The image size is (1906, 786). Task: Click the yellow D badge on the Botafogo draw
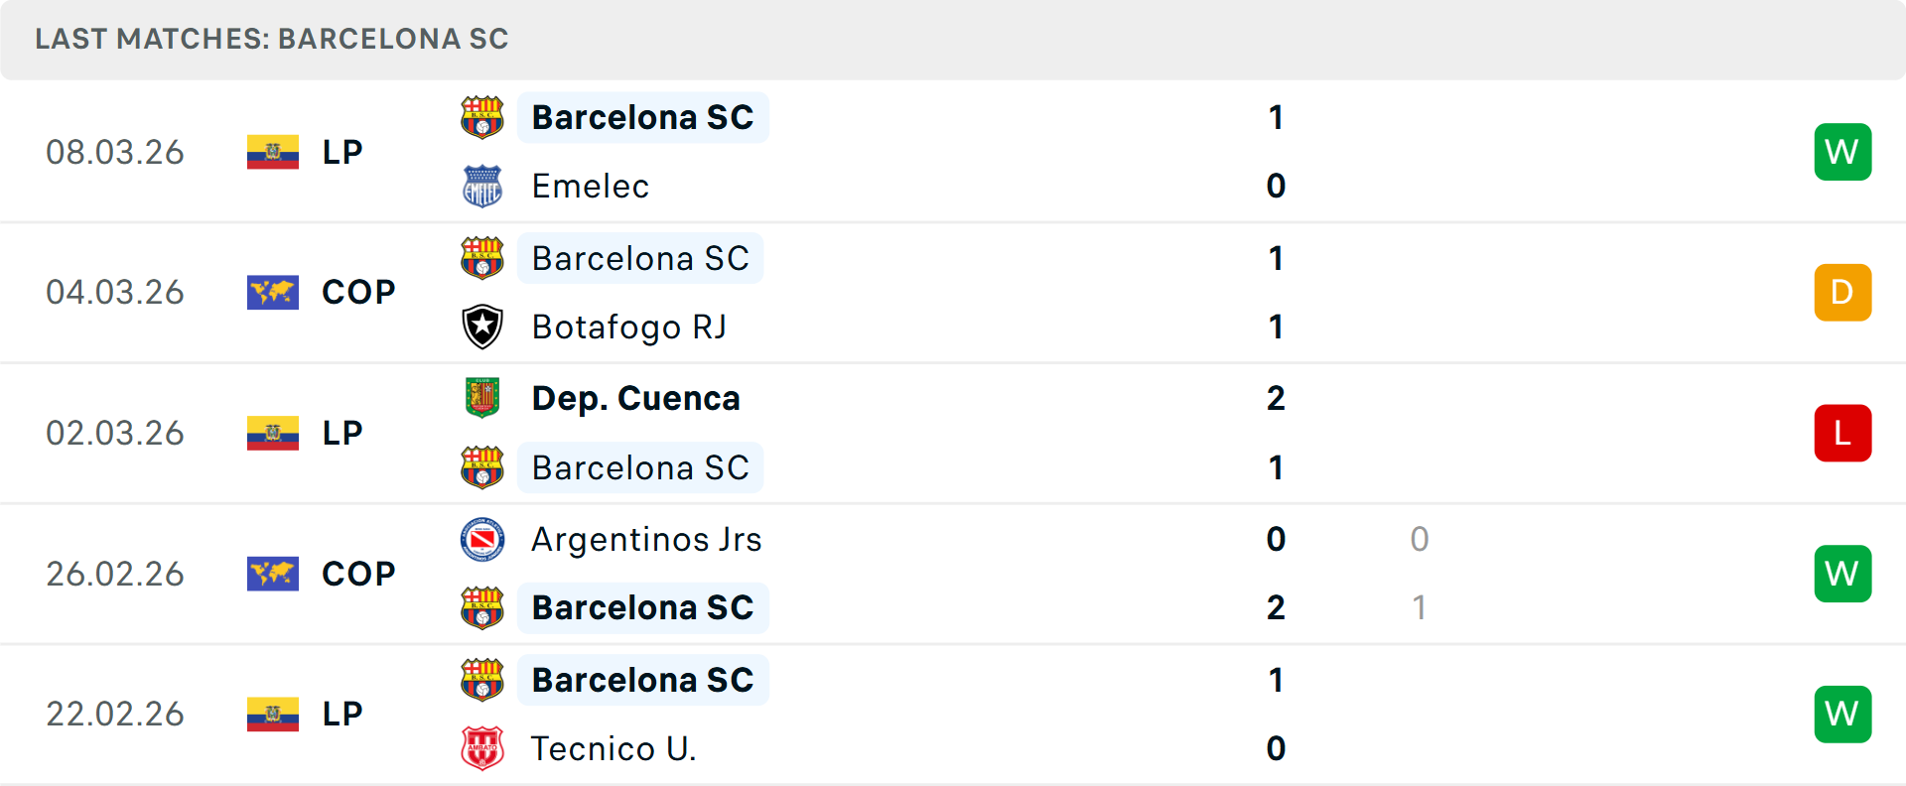1842,293
